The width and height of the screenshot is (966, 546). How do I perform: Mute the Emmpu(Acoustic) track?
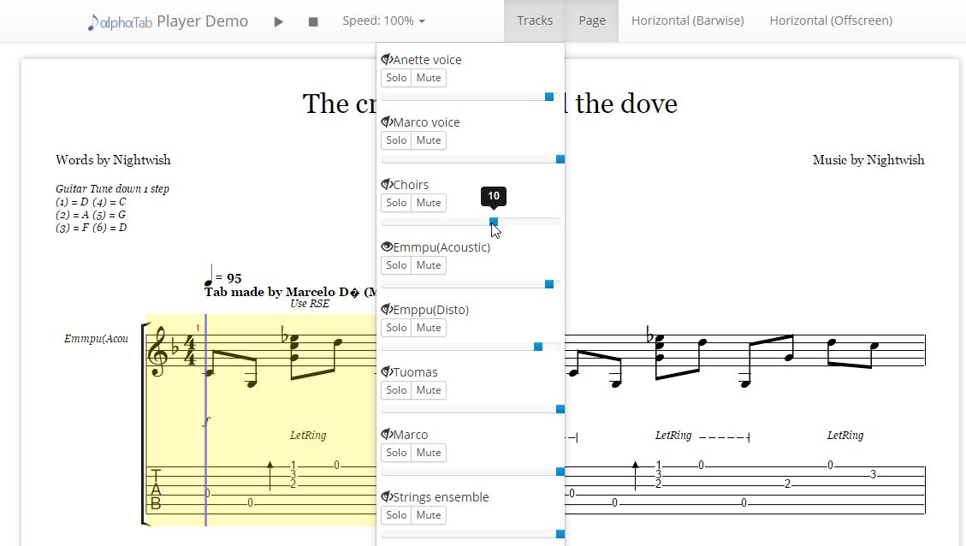pos(429,265)
